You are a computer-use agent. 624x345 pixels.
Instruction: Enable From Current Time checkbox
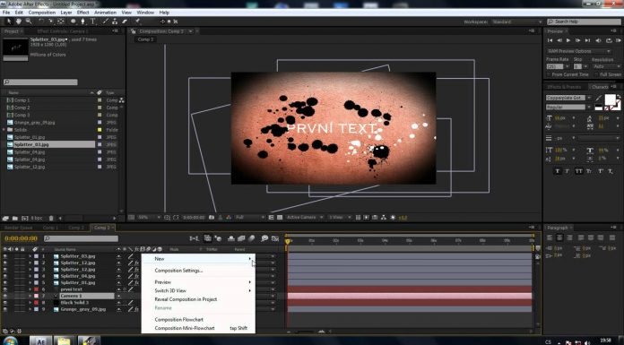coord(549,74)
